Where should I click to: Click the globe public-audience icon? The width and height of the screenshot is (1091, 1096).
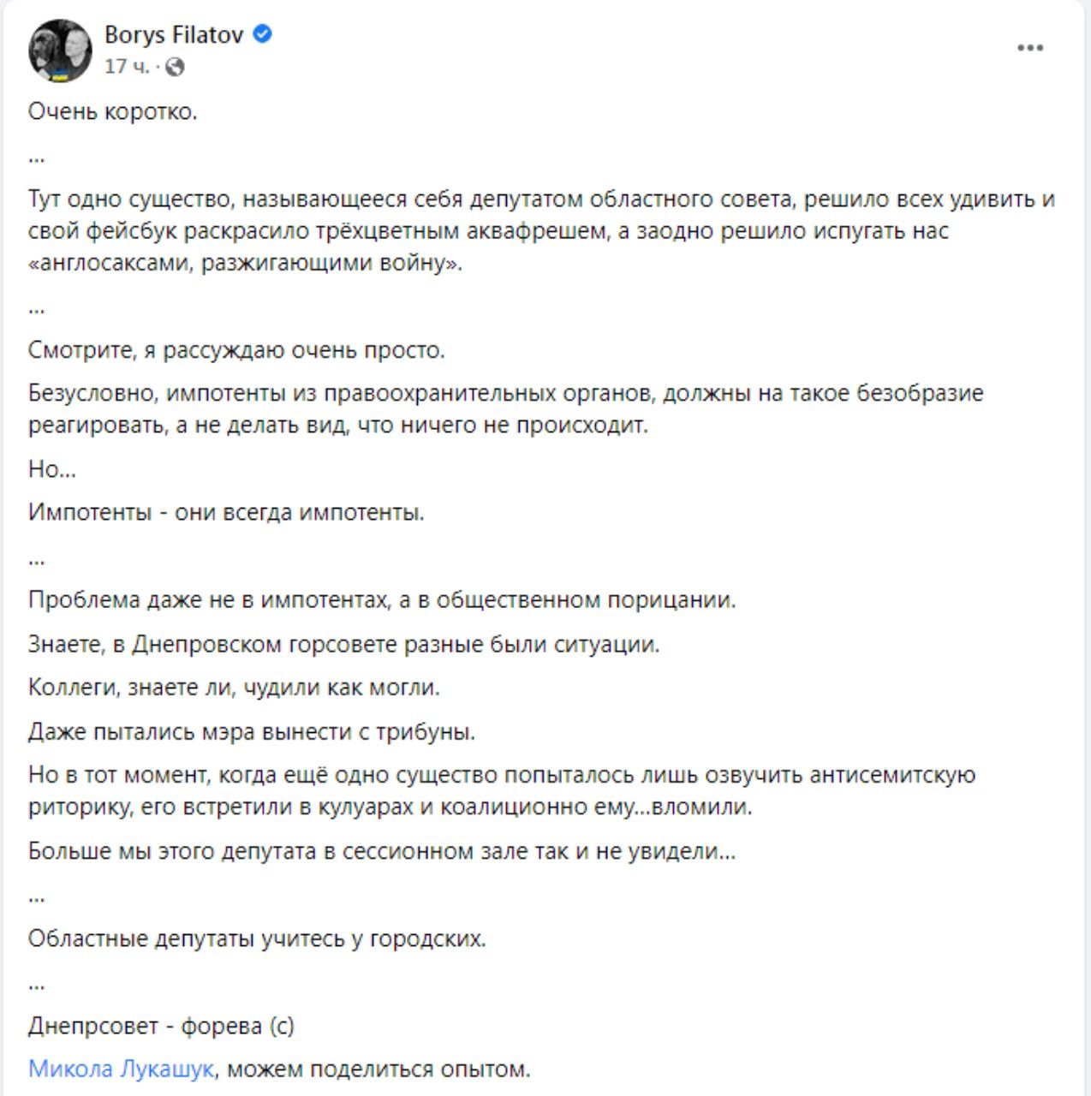click(x=175, y=67)
